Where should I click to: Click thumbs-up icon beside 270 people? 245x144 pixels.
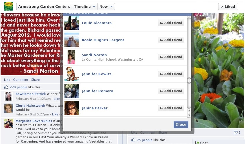click(6, 87)
